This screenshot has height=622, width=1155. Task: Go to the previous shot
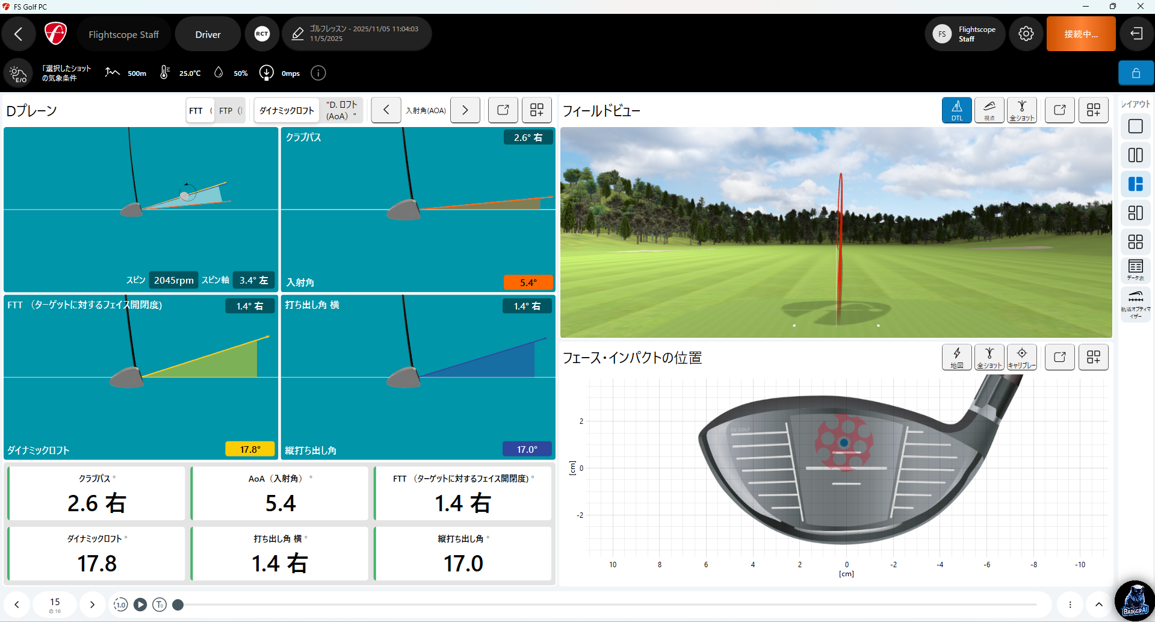[x=17, y=605]
